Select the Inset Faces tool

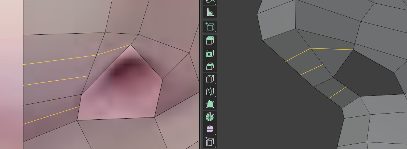click(x=210, y=54)
